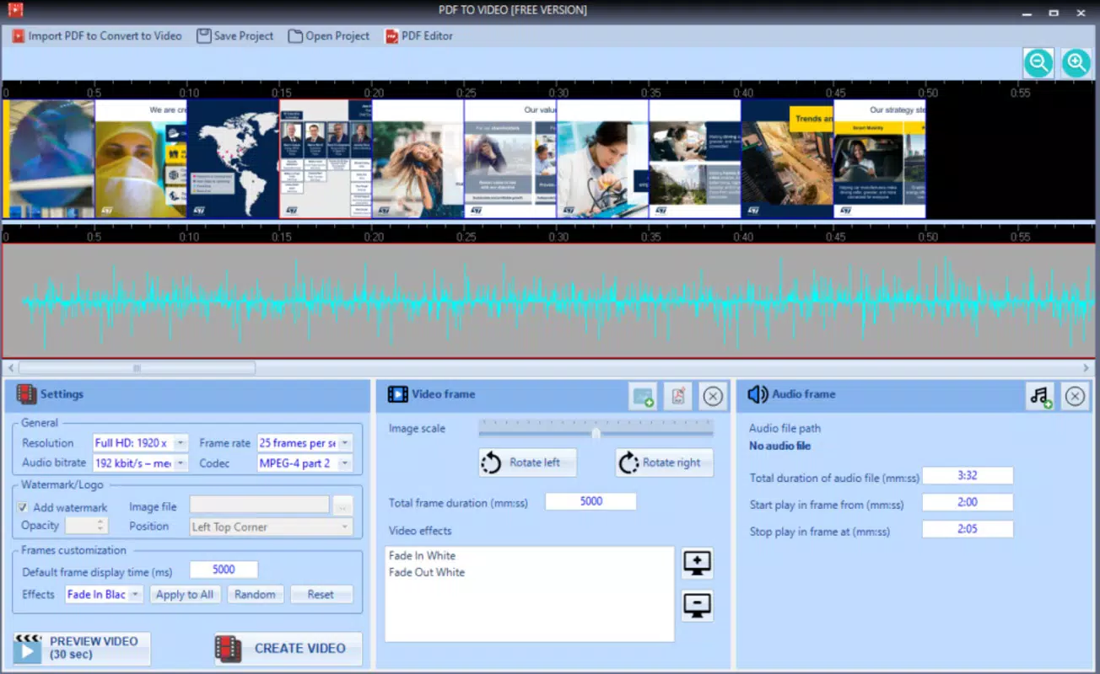Click the Start play in frame from field
The image size is (1100, 674).
[x=968, y=503]
